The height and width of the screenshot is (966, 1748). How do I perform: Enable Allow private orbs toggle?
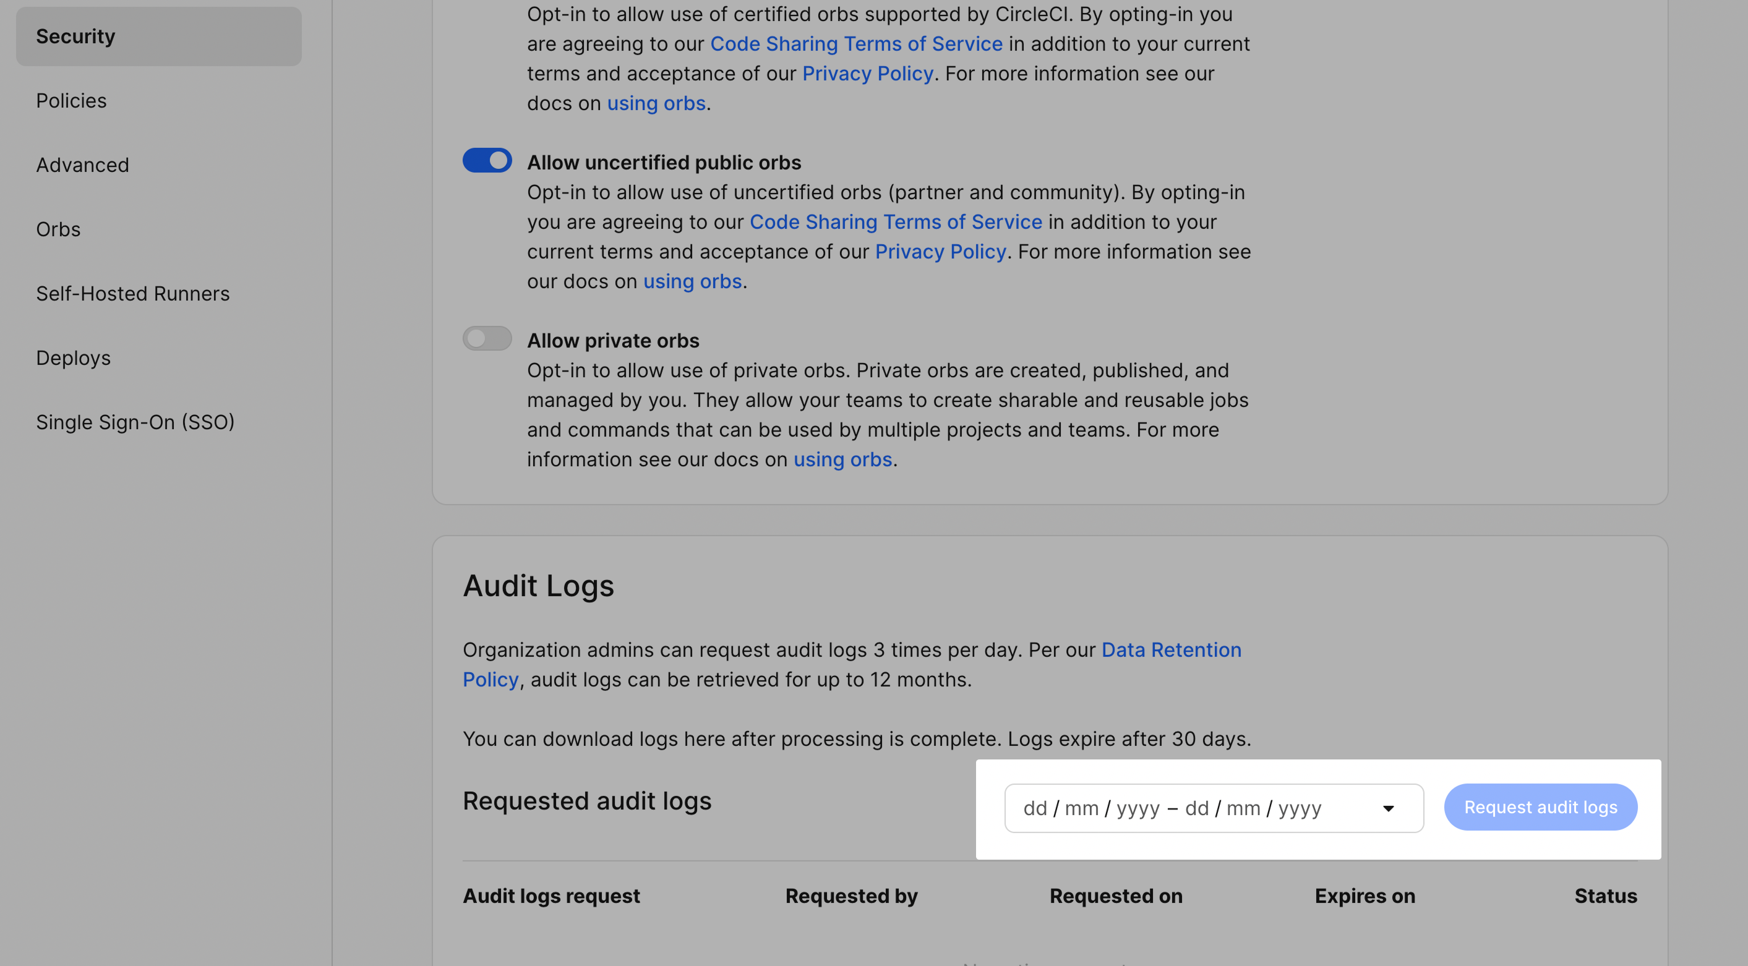click(x=487, y=338)
